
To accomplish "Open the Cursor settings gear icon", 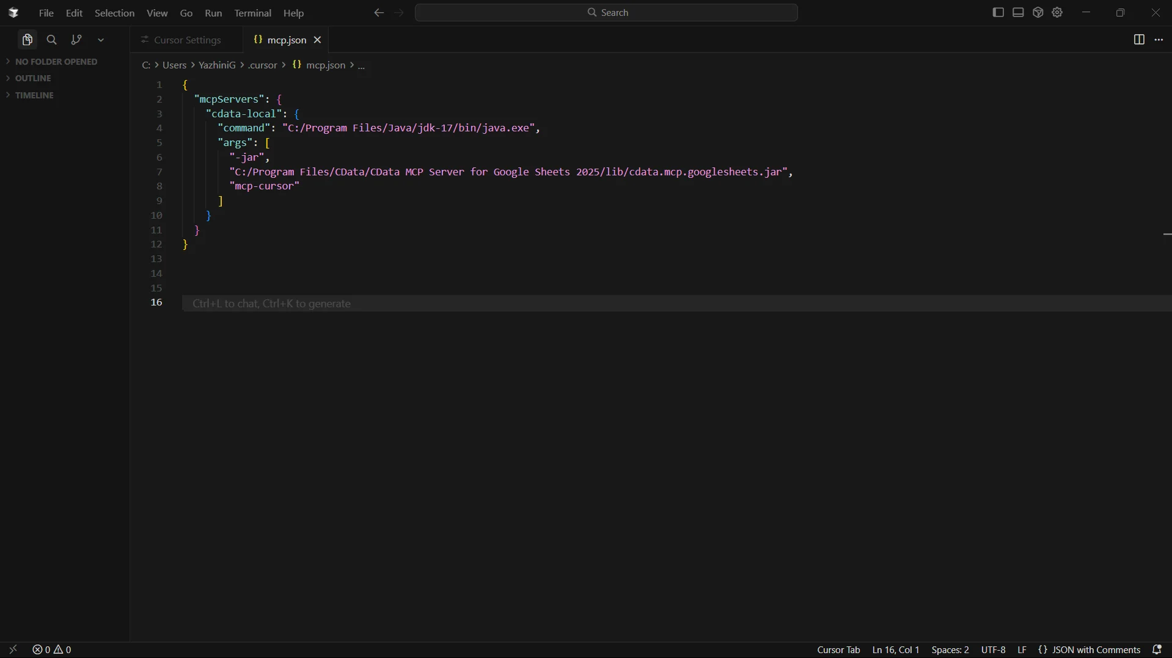I will pos(1057,13).
